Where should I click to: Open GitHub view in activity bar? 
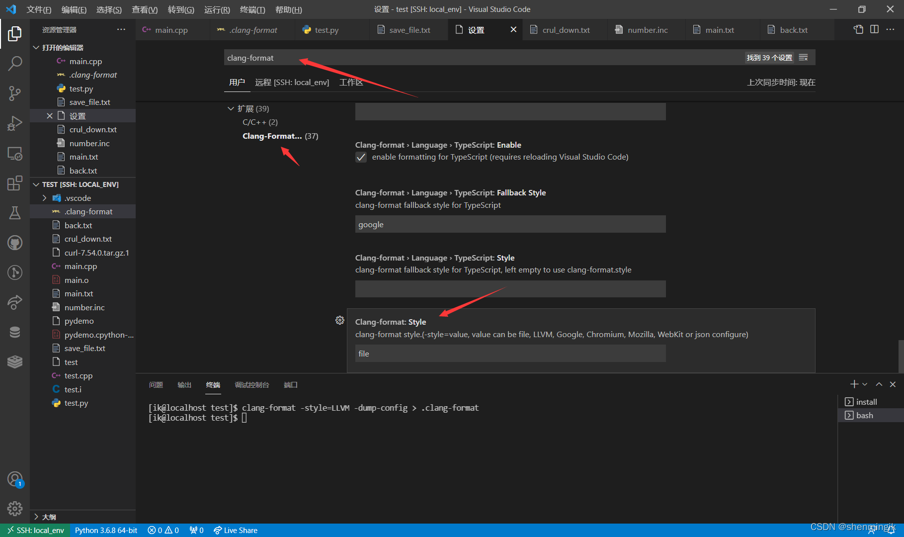15,243
